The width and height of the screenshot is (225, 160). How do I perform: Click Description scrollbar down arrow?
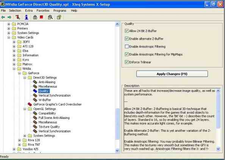coord(218,149)
